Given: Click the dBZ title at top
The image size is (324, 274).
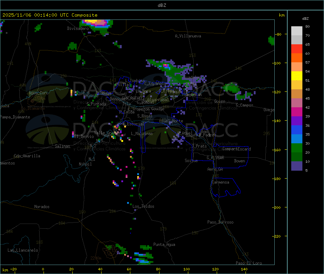Looking at the screenshot, I should click(162, 5).
